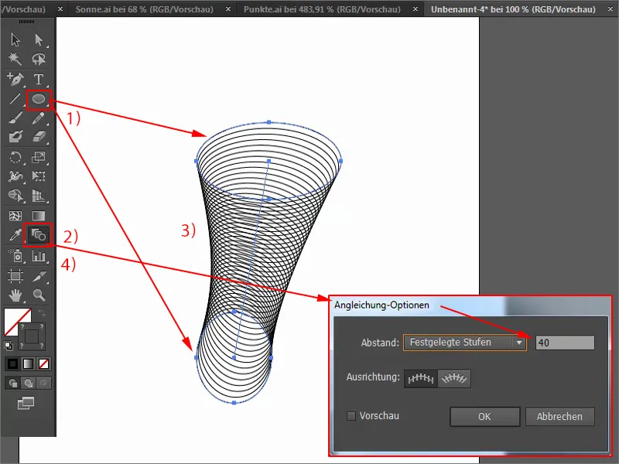
Task: Confirm the blend options with OK
Action: [x=484, y=416]
